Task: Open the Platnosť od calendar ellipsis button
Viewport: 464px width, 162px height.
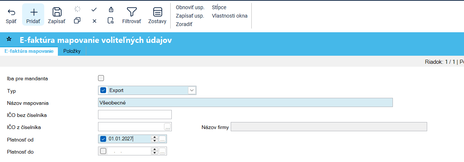Action: (x=163, y=139)
